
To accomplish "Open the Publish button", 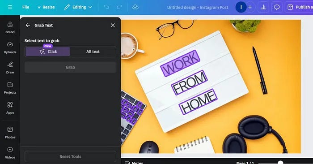I will tap(300, 7).
